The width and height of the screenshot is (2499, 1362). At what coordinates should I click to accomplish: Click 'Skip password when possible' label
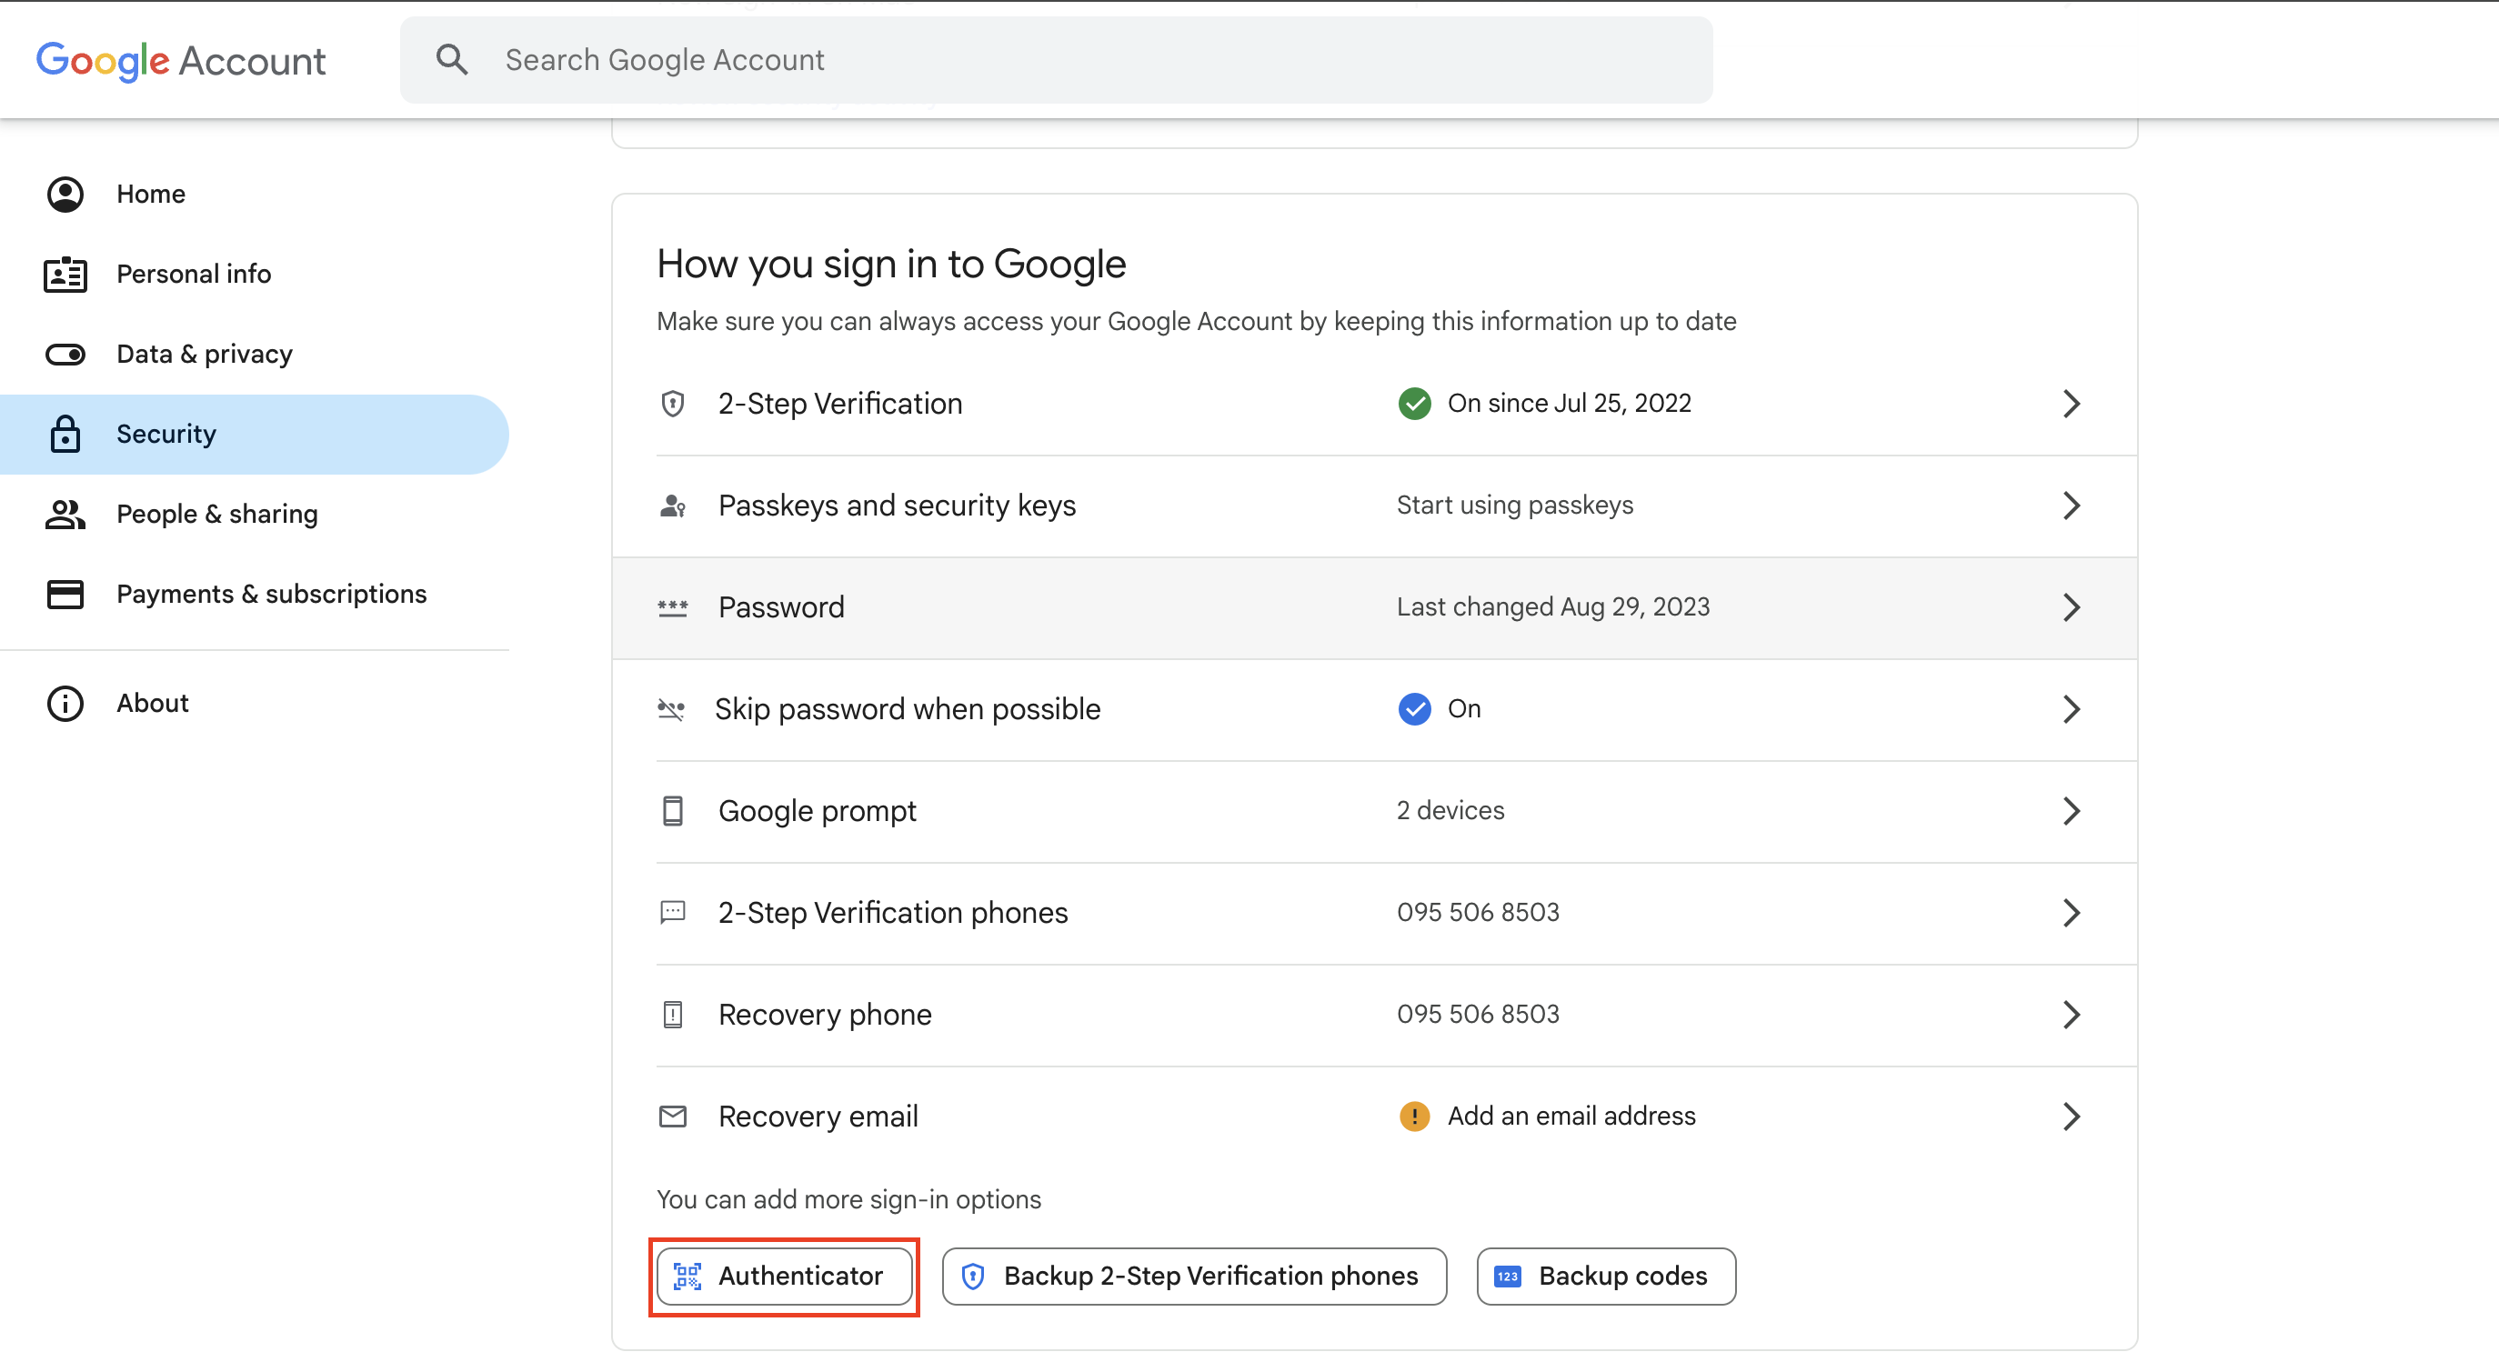coord(907,709)
